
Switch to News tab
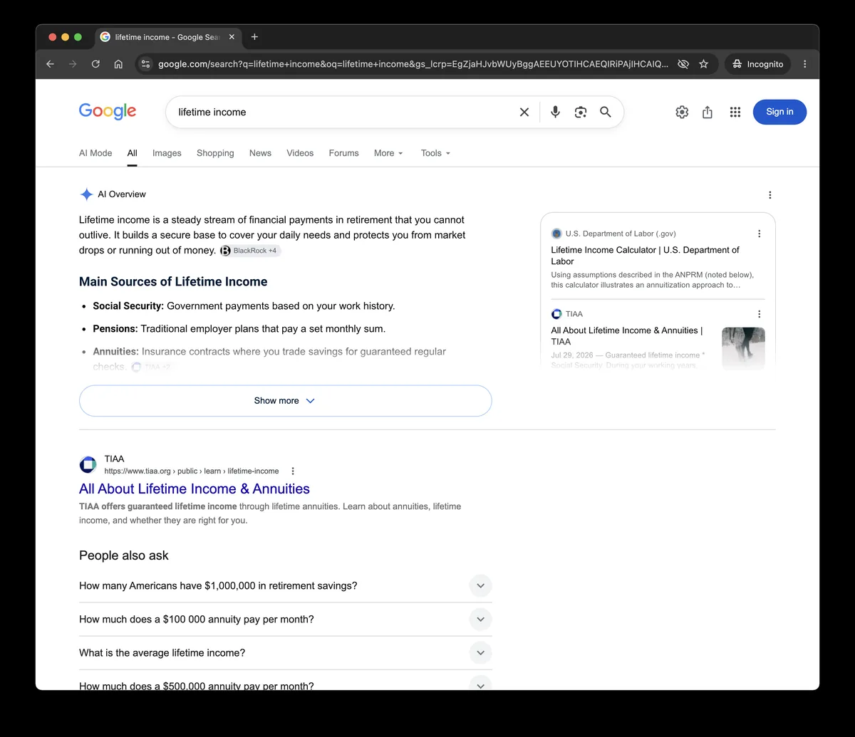pyautogui.click(x=260, y=153)
